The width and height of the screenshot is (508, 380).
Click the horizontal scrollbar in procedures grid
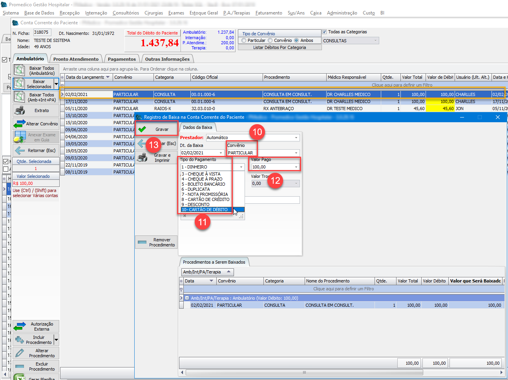[304, 372]
